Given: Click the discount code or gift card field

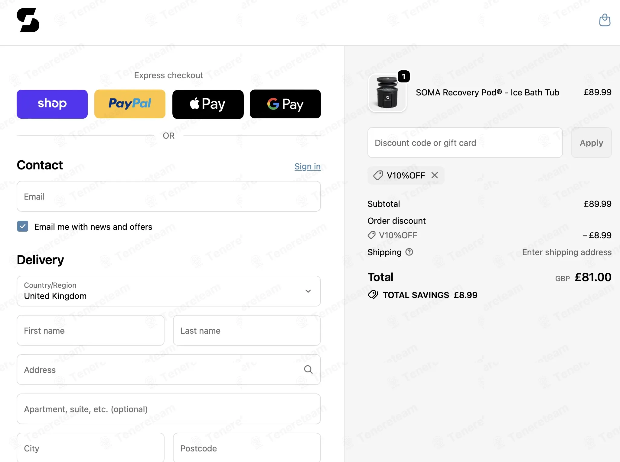Looking at the screenshot, I should click(x=465, y=143).
